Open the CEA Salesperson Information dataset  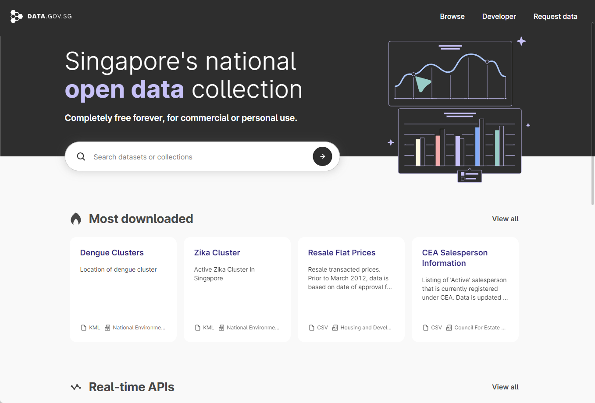point(455,258)
